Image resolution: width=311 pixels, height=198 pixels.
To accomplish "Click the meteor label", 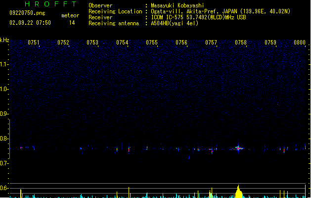I will (x=70, y=15).
